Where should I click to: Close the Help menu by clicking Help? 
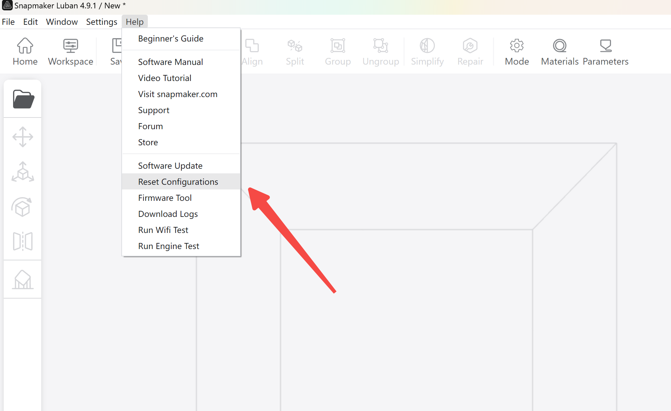pos(135,22)
